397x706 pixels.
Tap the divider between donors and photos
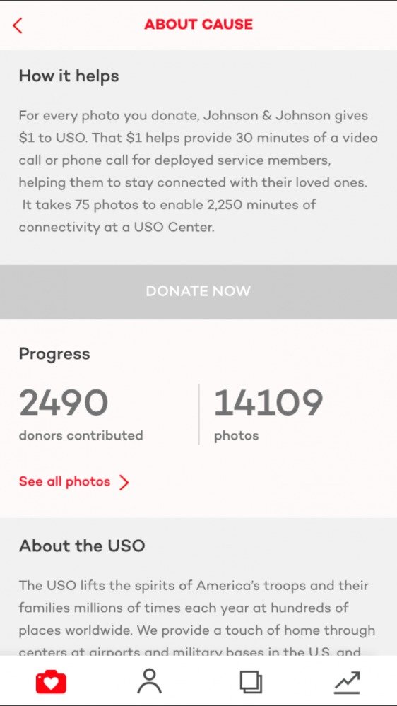[199, 414]
